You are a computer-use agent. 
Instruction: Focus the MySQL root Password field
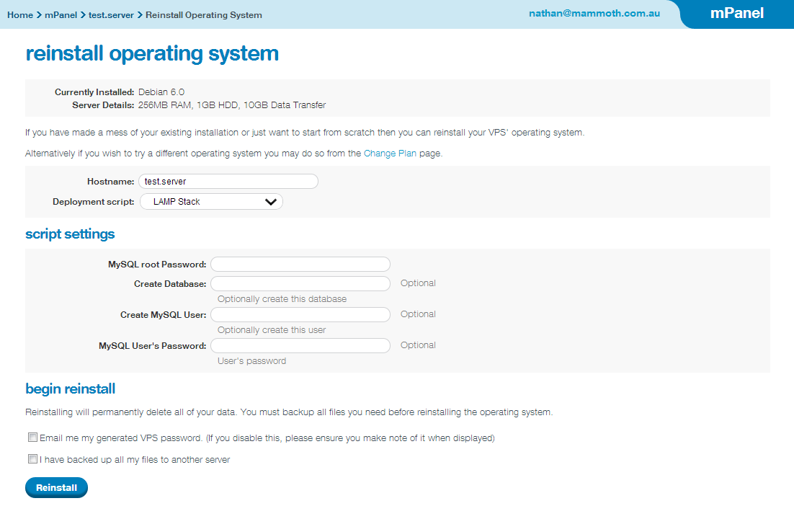[x=300, y=264]
